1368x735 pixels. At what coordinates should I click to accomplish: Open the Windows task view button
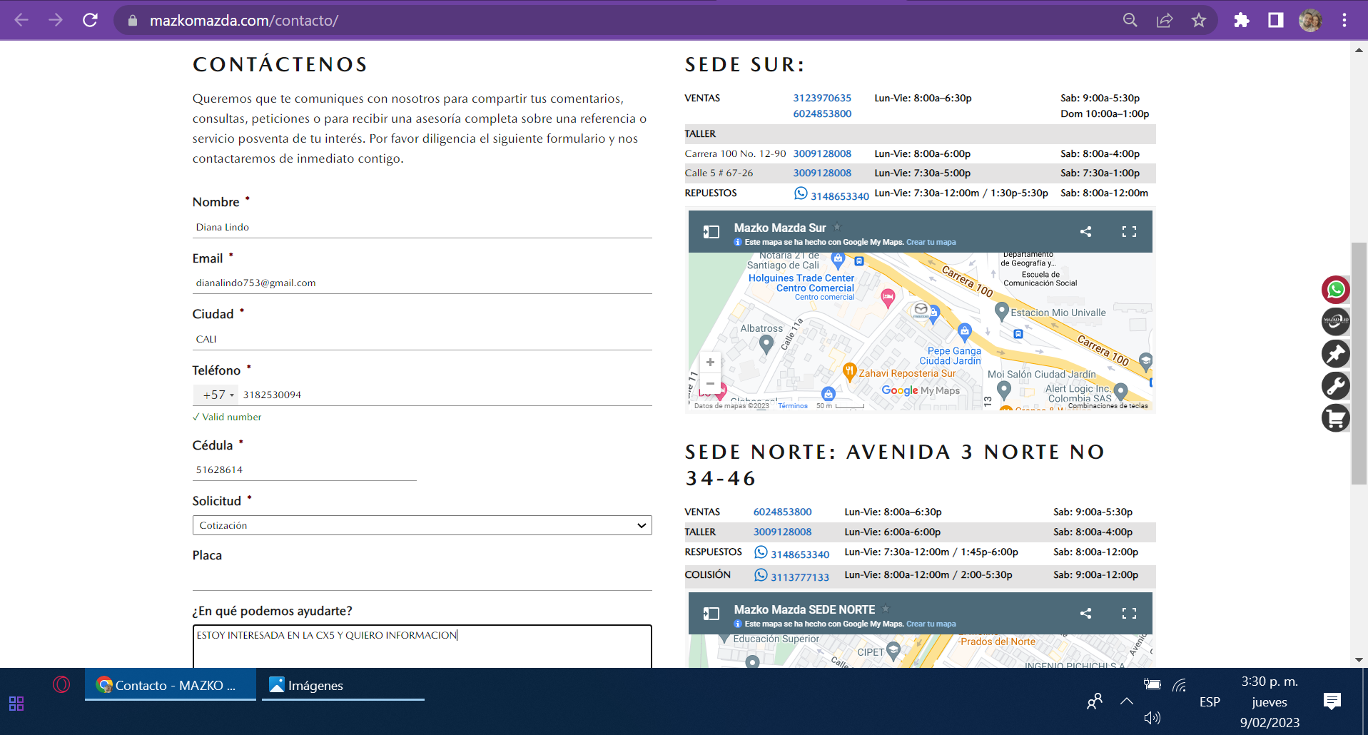16,704
